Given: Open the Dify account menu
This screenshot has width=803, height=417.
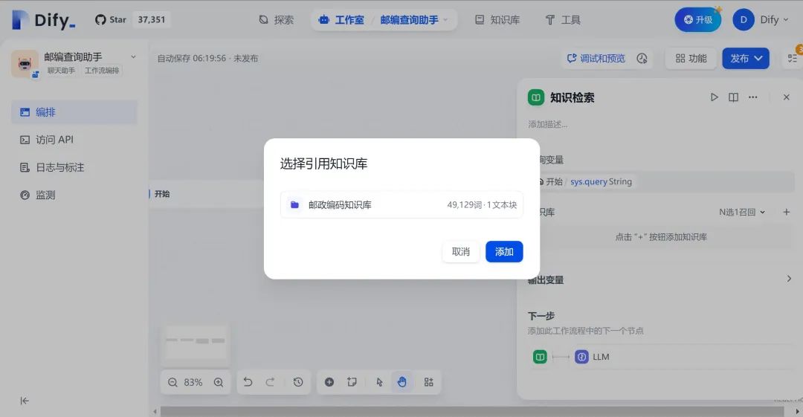Looking at the screenshot, I should click(774, 19).
